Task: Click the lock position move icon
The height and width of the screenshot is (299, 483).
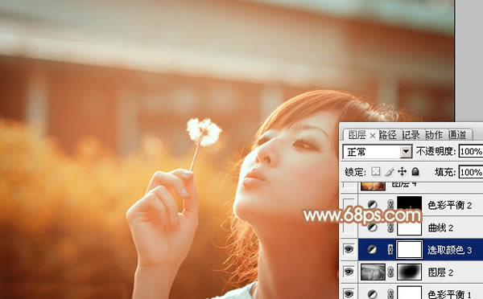Action: click(402, 172)
